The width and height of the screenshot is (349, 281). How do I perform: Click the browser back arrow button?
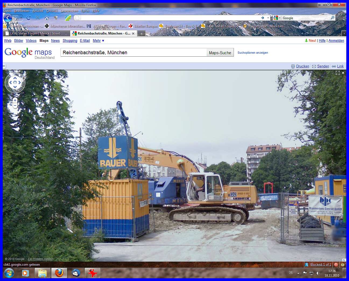[x=8, y=18]
